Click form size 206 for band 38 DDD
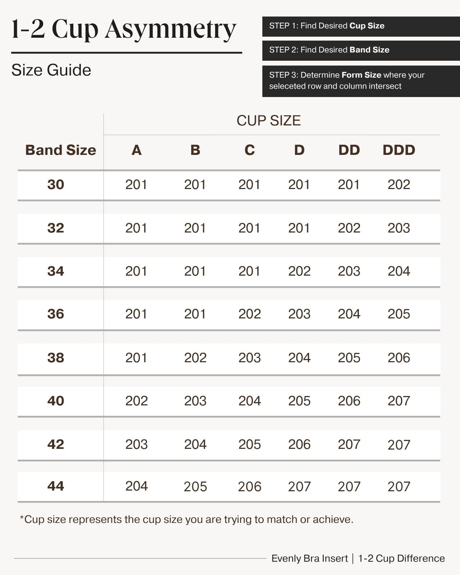This screenshot has height=575, width=460. (x=399, y=358)
